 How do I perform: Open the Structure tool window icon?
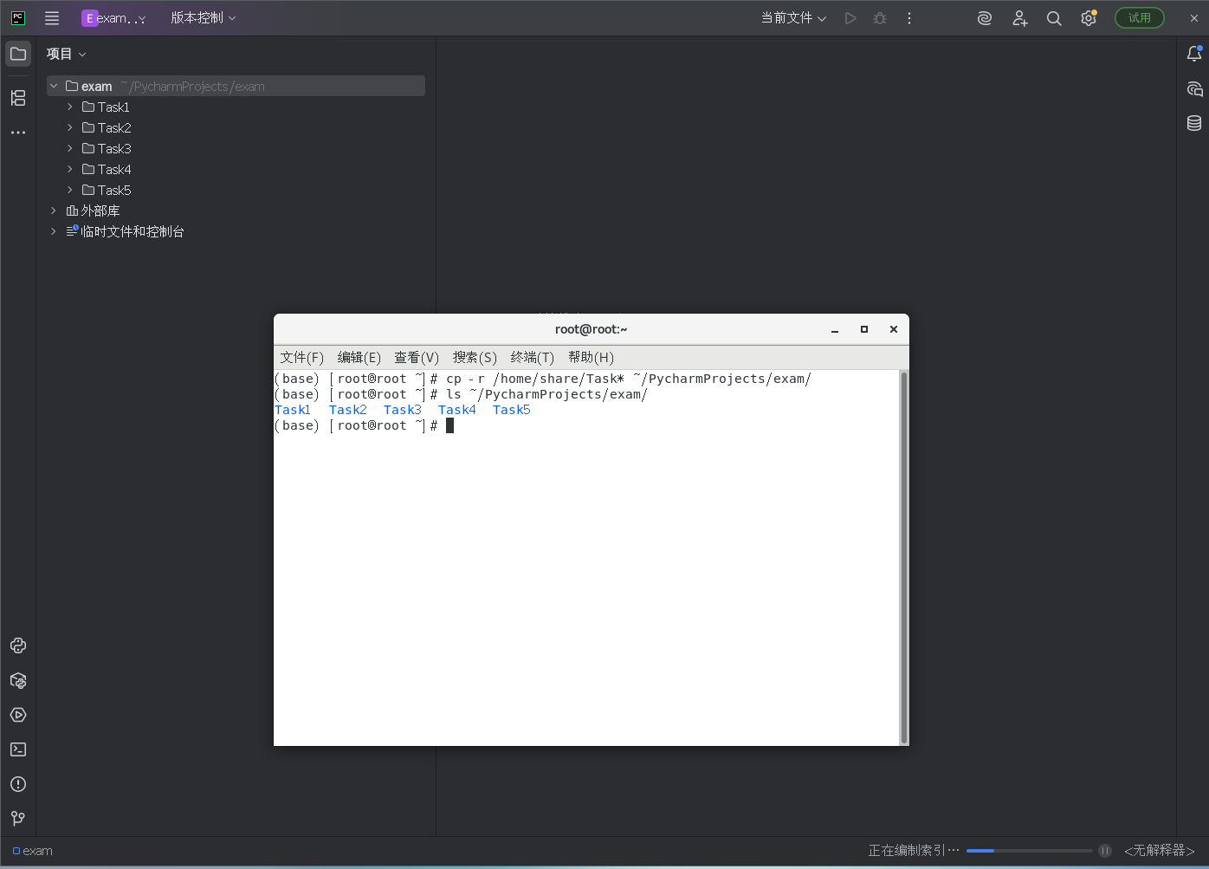point(18,98)
